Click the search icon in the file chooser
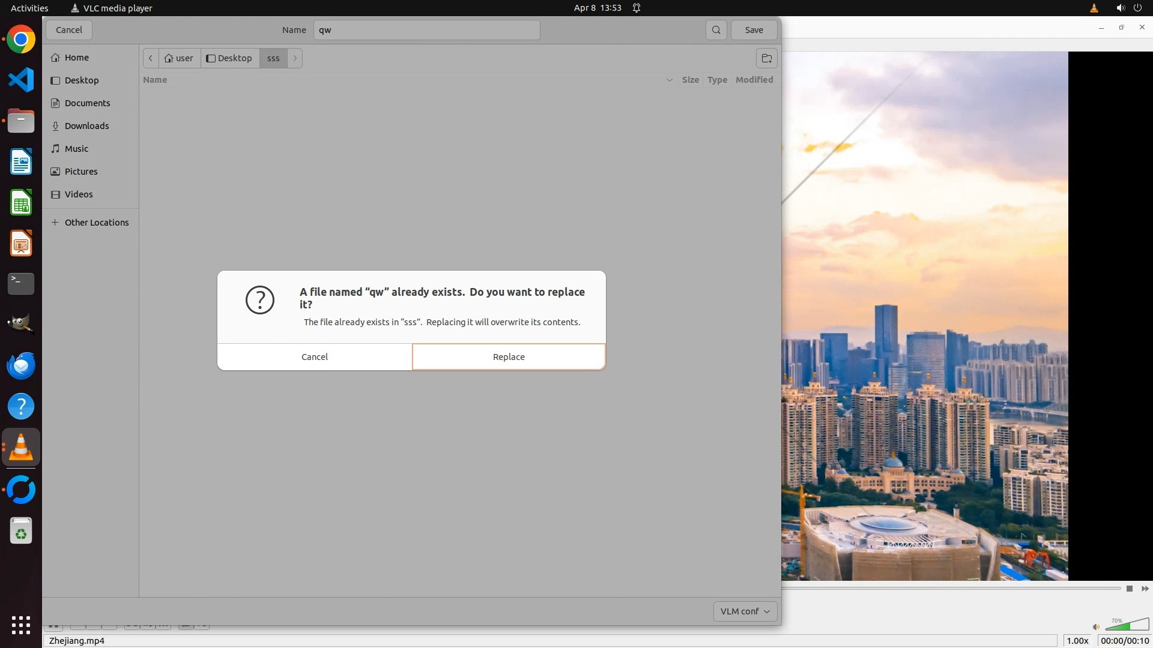This screenshot has height=648, width=1153. coord(716,30)
